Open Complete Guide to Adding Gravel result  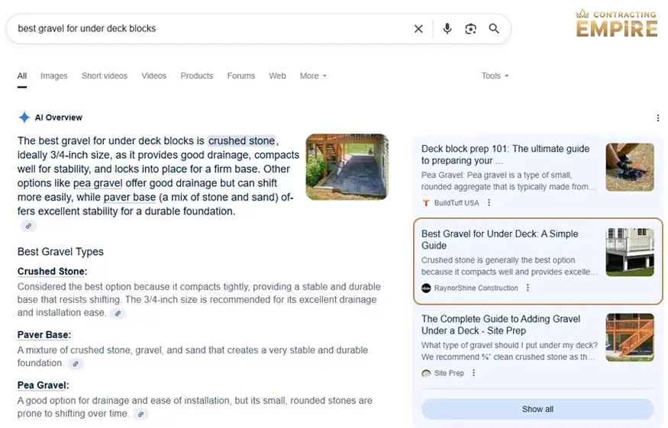tap(501, 325)
